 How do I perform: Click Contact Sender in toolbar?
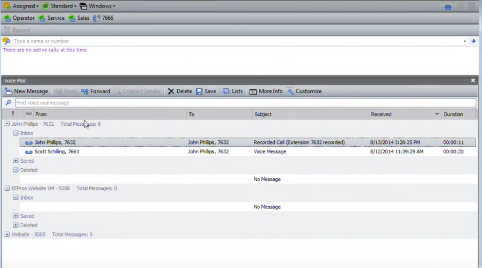(137, 91)
